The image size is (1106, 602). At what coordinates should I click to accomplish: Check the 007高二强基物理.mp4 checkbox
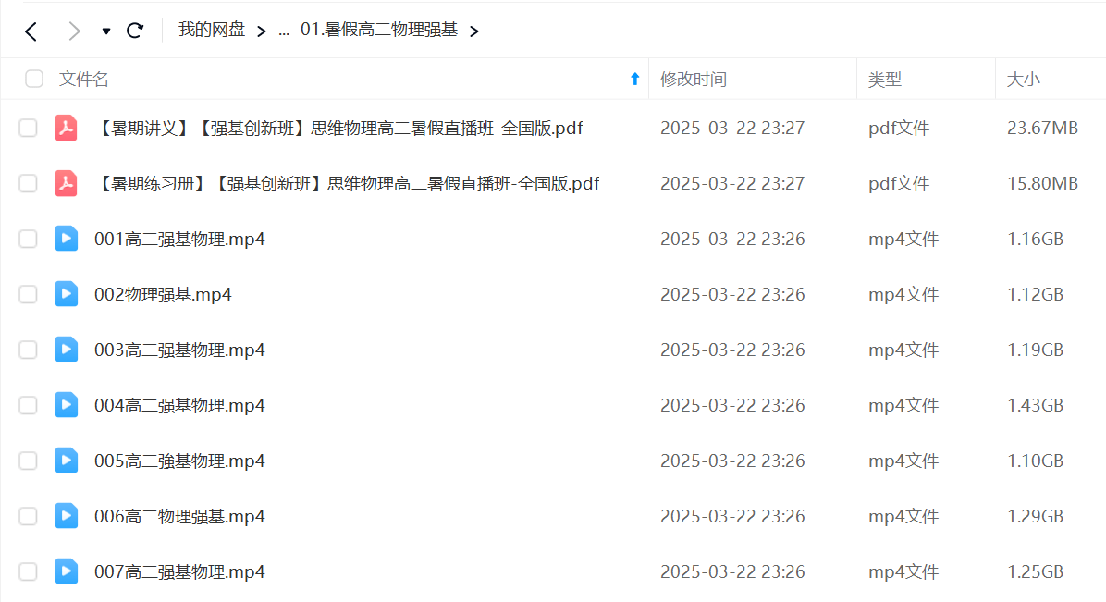point(29,571)
